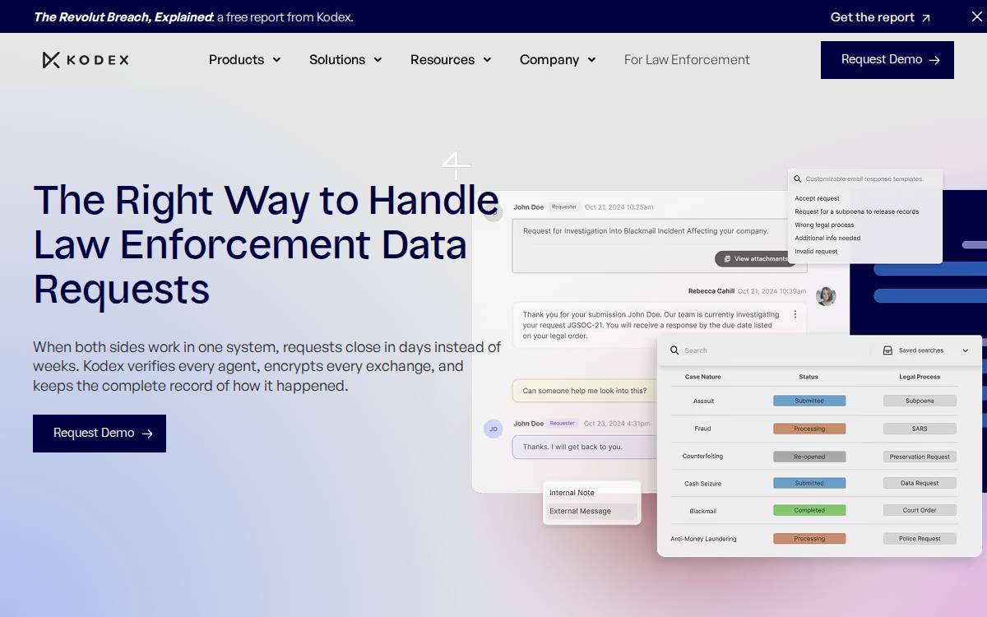Click the Requester tag beside John Doe Oct 23
The image size is (987, 617).
[563, 424]
